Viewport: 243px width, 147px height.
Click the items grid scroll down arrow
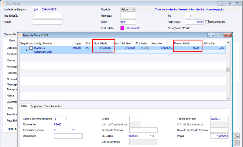228,98
